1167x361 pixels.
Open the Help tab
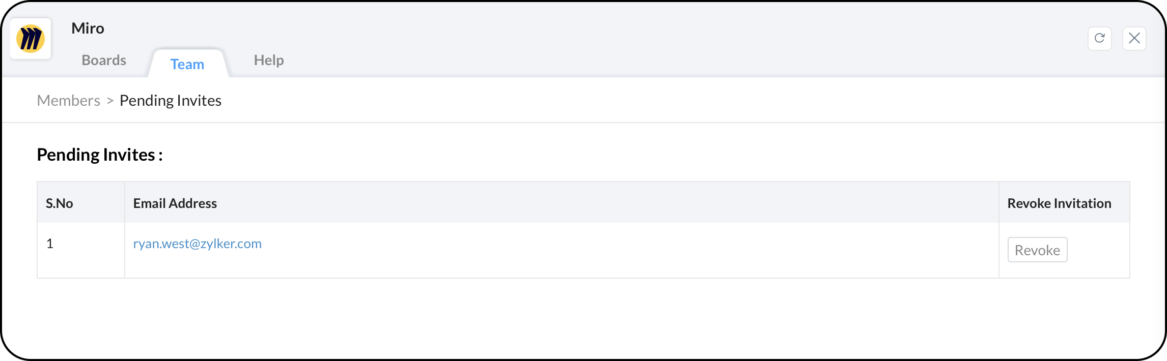(268, 60)
